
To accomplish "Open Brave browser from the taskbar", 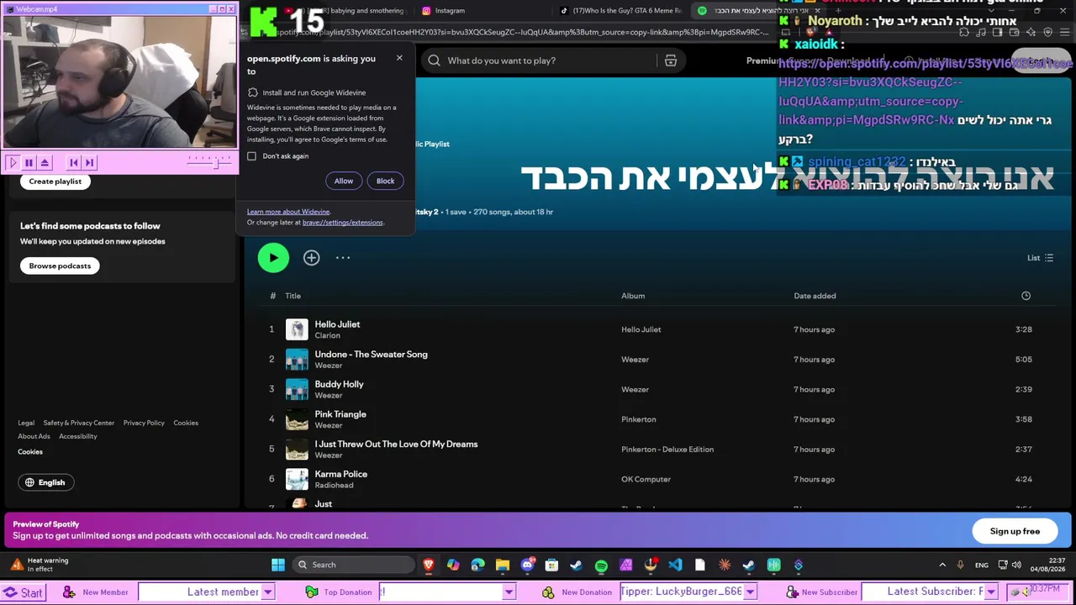I will click(429, 565).
